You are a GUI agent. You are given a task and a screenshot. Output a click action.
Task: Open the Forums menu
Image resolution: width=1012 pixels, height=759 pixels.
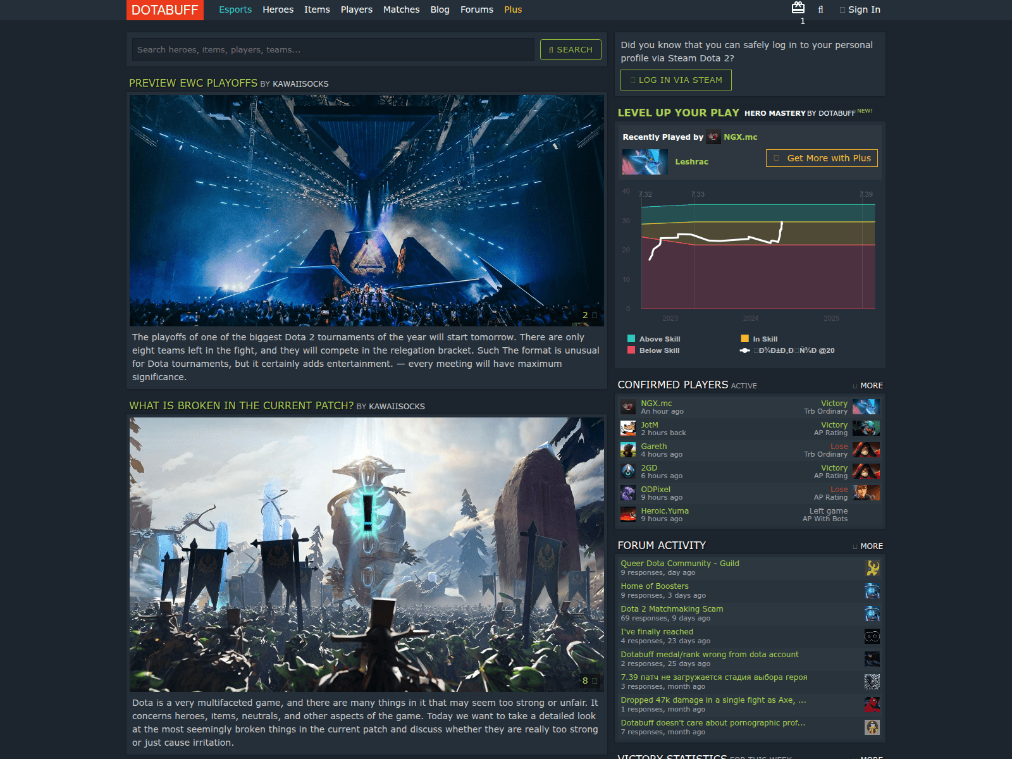[x=477, y=9]
